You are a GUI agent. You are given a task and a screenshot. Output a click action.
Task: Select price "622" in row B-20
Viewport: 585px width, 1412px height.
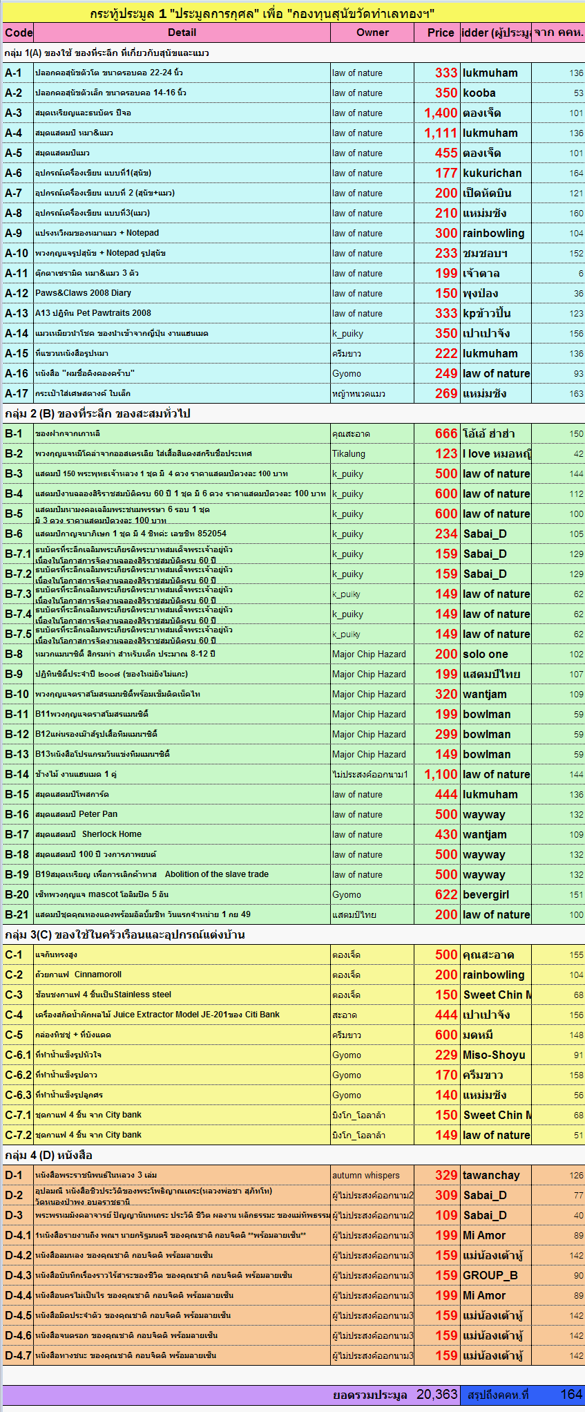[x=446, y=894]
